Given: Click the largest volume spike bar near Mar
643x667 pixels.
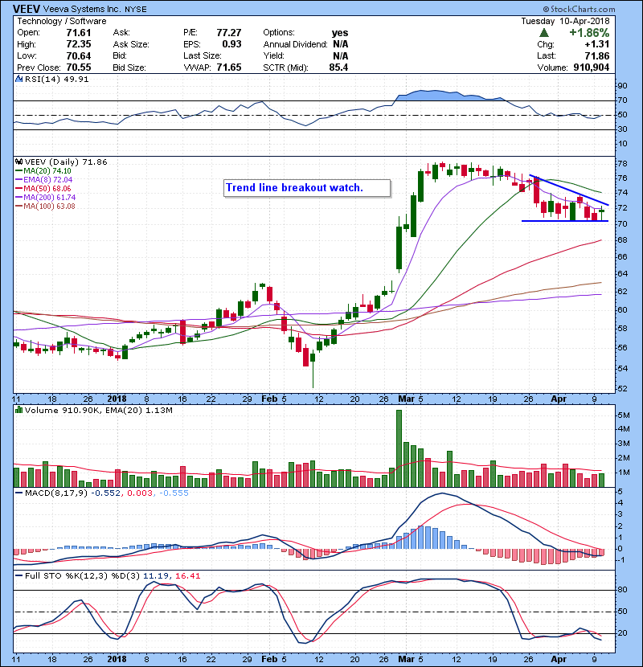Looking at the screenshot, I should (x=399, y=448).
